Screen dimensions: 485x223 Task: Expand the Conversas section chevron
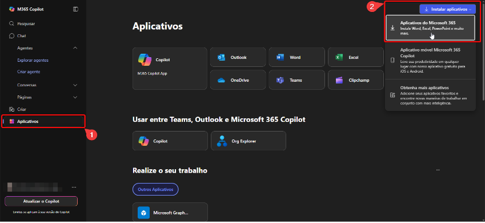pyautogui.click(x=75, y=85)
